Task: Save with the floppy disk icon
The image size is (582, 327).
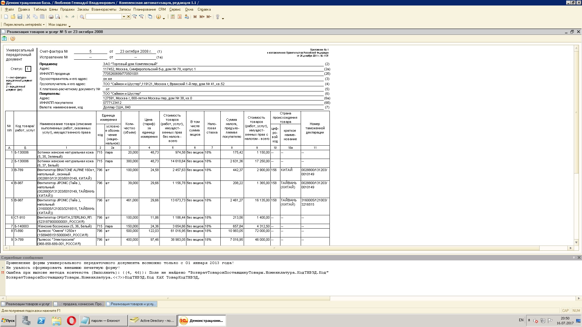Action: 20,17
